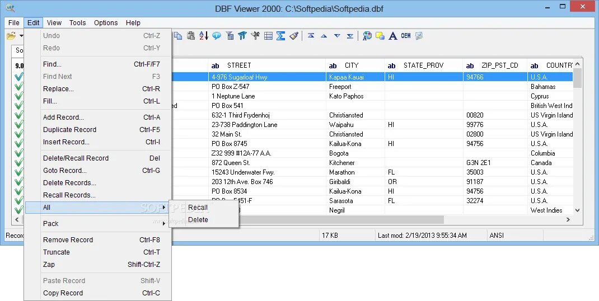This screenshot has height=301, width=599.
Task: Click ANSI in the status bar
Action: 497,236
